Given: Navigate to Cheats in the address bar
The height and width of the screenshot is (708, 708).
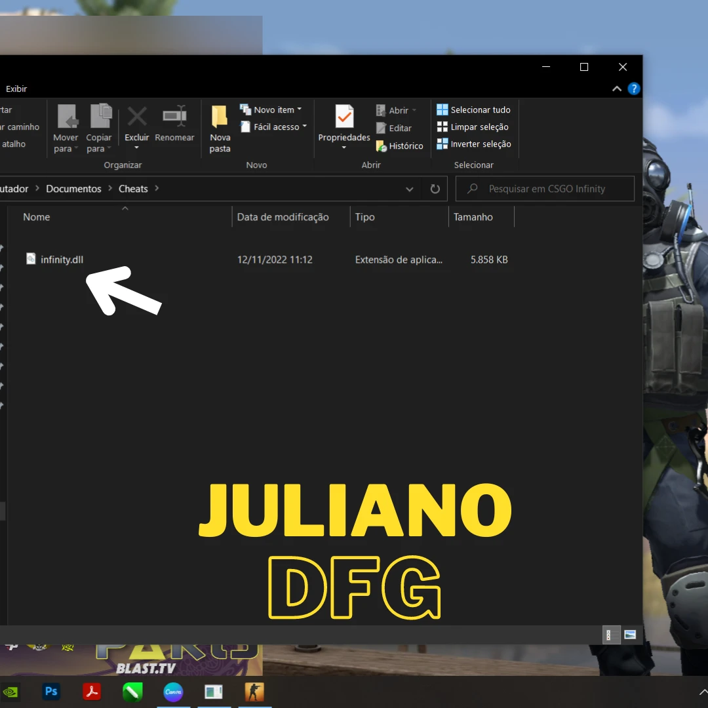Looking at the screenshot, I should click(133, 189).
